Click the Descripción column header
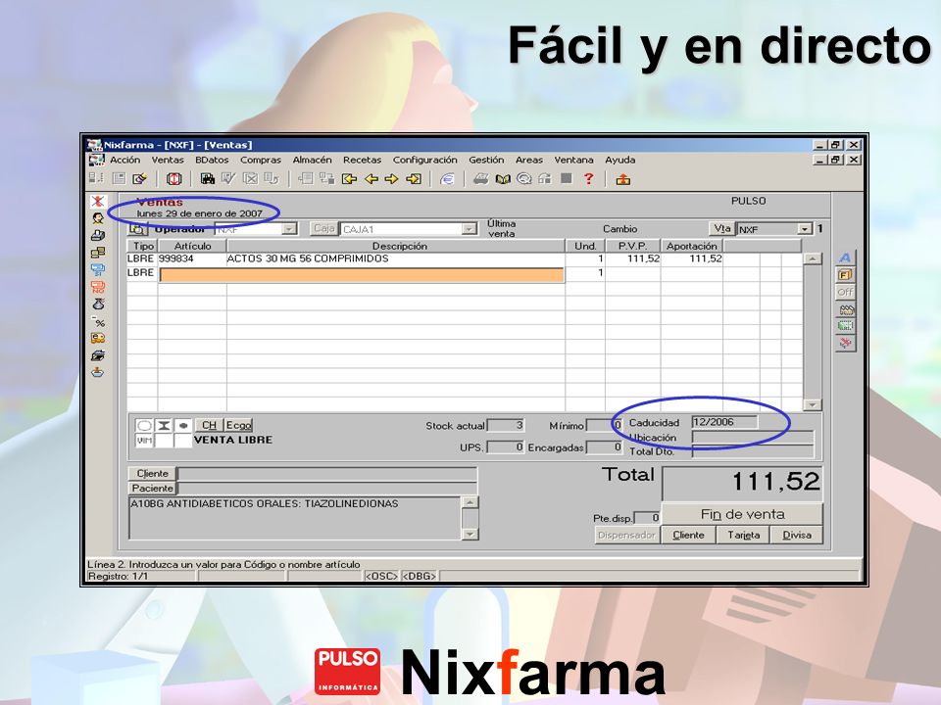The width and height of the screenshot is (941, 705). 396,246
